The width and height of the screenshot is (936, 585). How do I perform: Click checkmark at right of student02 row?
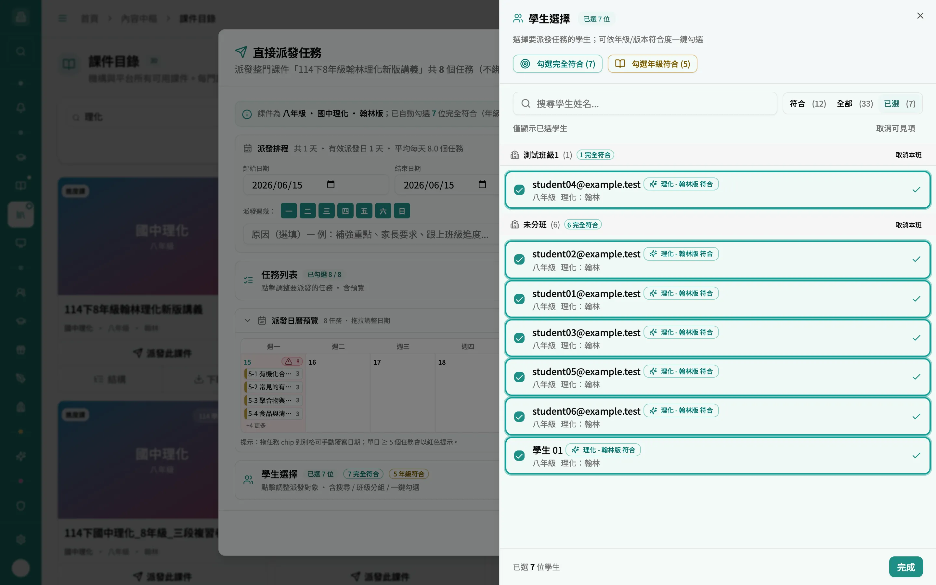(x=916, y=259)
